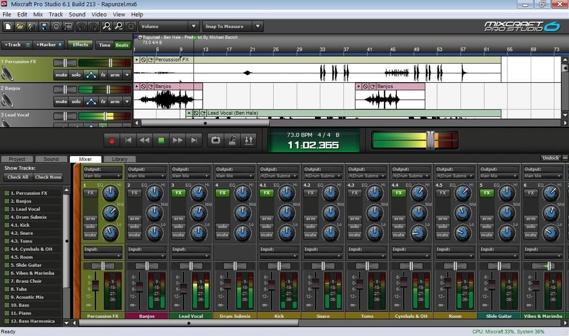The image size is (569, 336).
Task: Click the loop icon on the first Banjos clip
Action: click(x=151, y=87)
